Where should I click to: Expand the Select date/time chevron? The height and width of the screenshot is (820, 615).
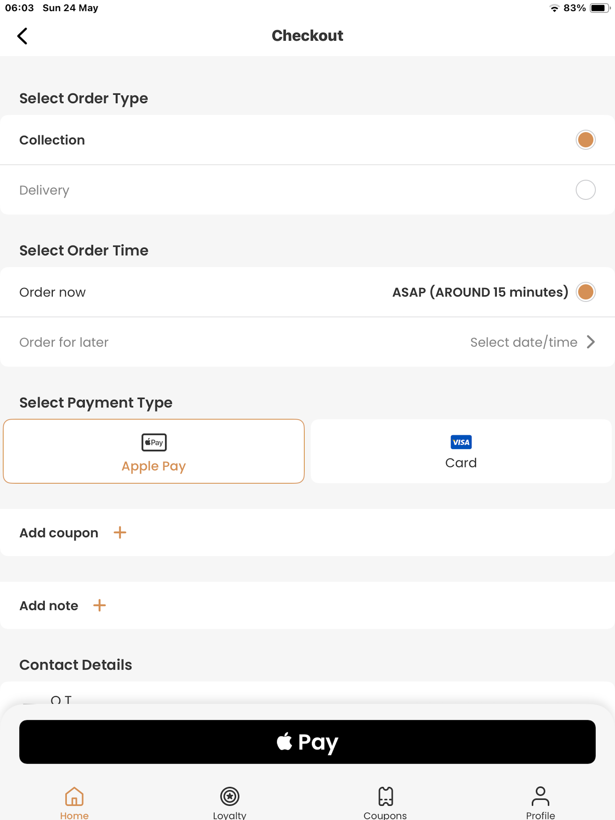(x=591, y=342)
